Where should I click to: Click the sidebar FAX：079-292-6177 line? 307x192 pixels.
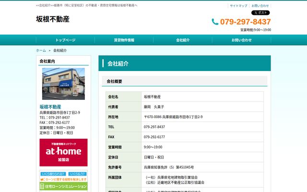click(x=55, y=122)
